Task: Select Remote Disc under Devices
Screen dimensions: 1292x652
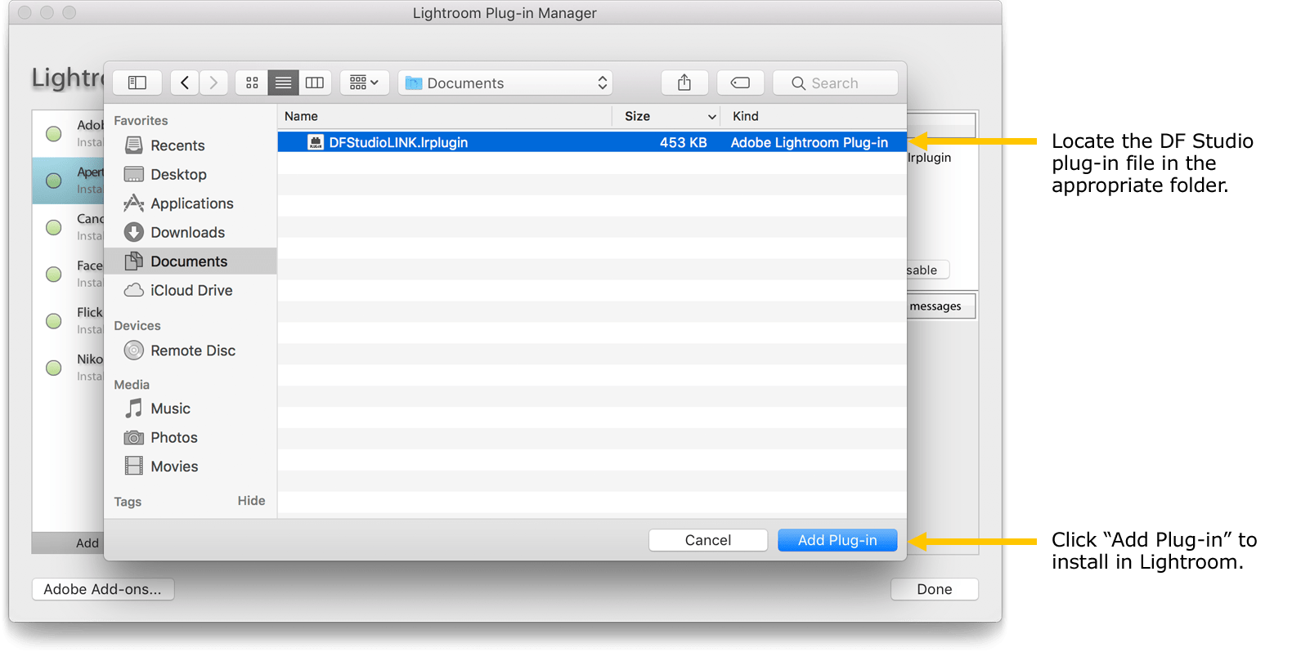Action: point(191,351)
